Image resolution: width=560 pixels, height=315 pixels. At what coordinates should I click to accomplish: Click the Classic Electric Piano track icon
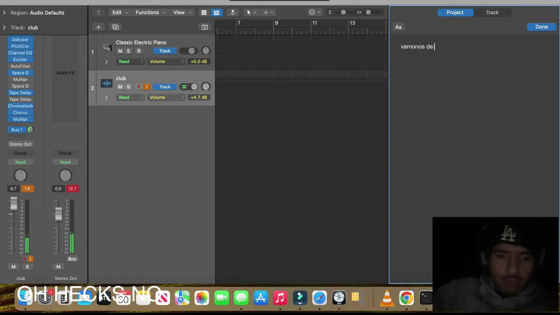click(106, 47)
